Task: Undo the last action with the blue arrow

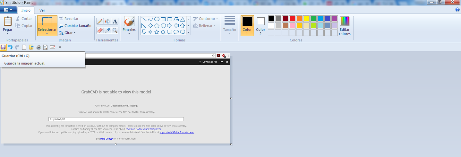Action: click(10, 47)
